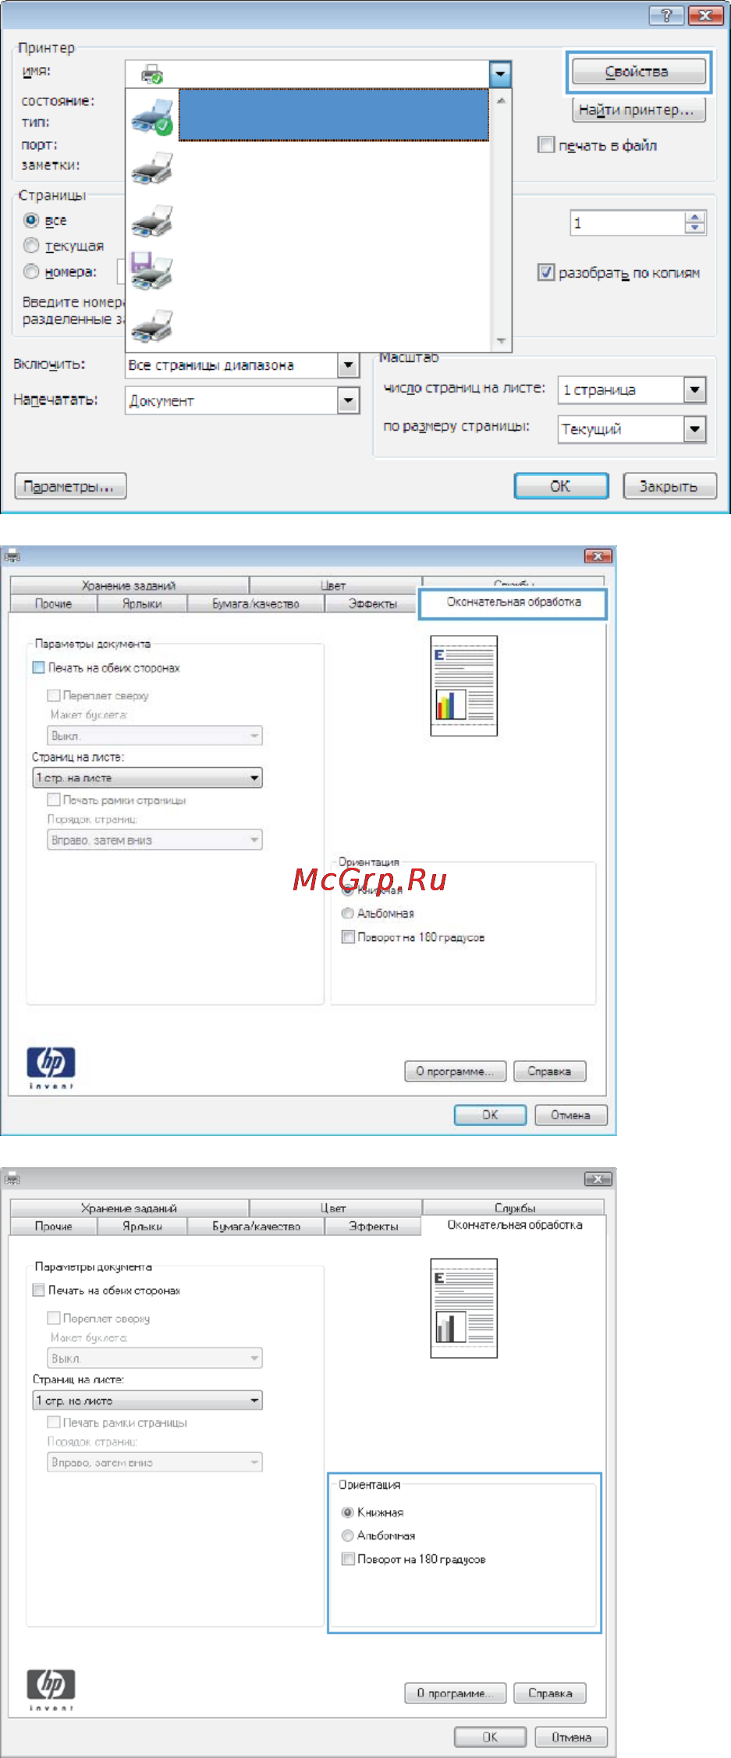Viewport: 731px width, 1758px height.
Task: Click the title bar printer icon of the middle properties window
Action: point(12,556)
